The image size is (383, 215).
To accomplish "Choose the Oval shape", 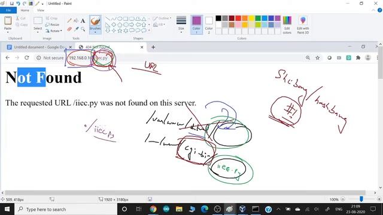I will (120, 19).
